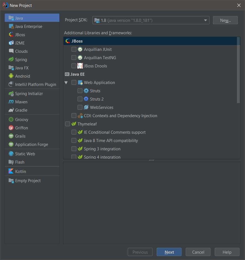Open the Project SDK dropdown
This screenshot has width=245, height=260.
pos(151,20)
